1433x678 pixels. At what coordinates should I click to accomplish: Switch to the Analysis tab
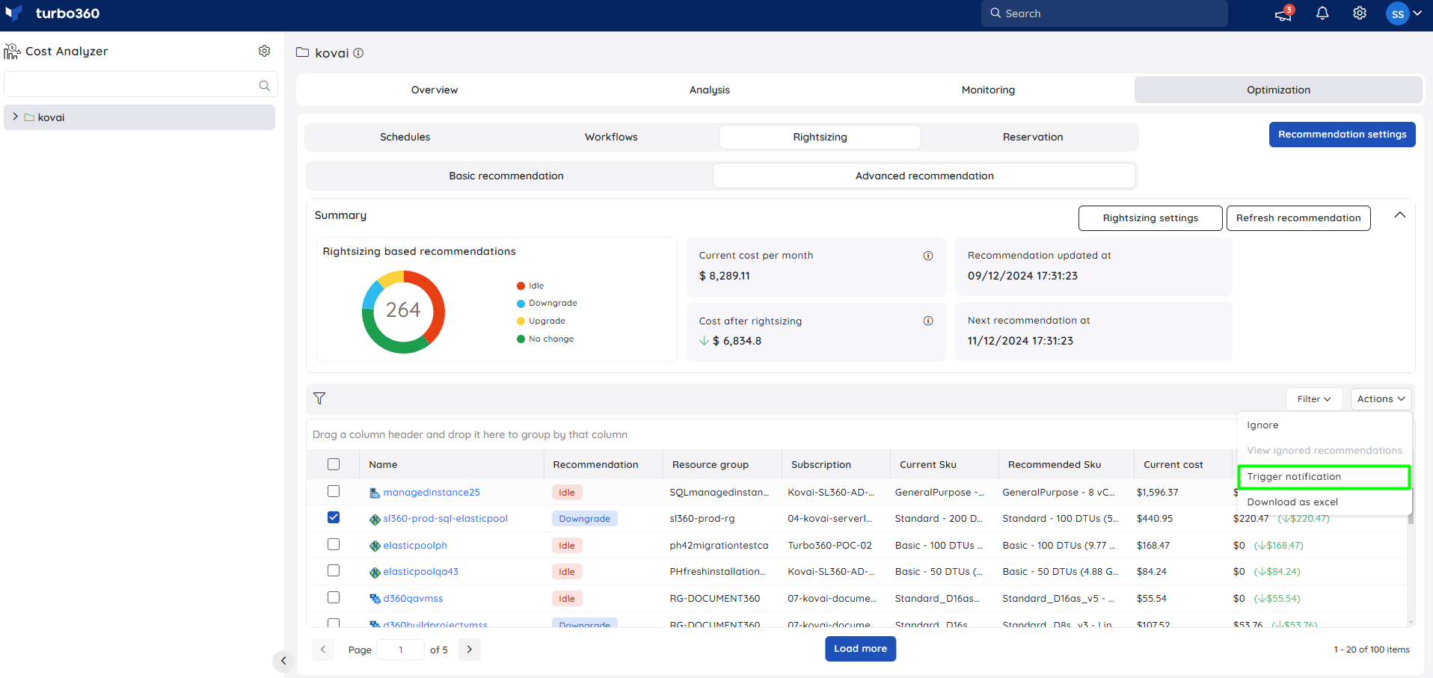[710, 90]
